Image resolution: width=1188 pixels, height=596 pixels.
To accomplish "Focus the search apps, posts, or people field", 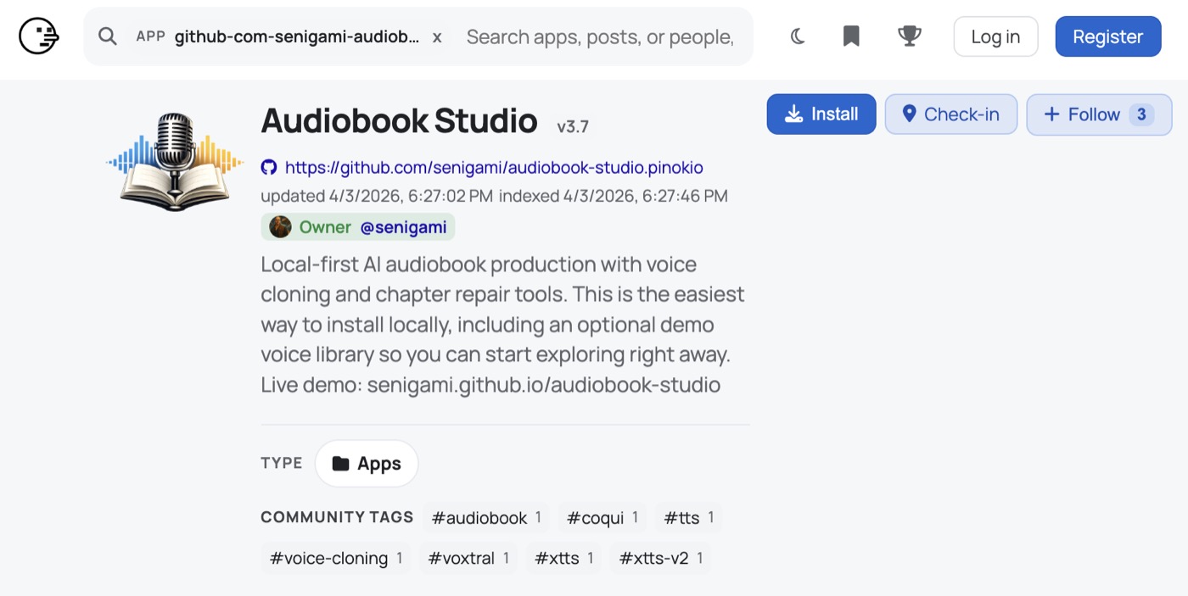I will (600, 36).
